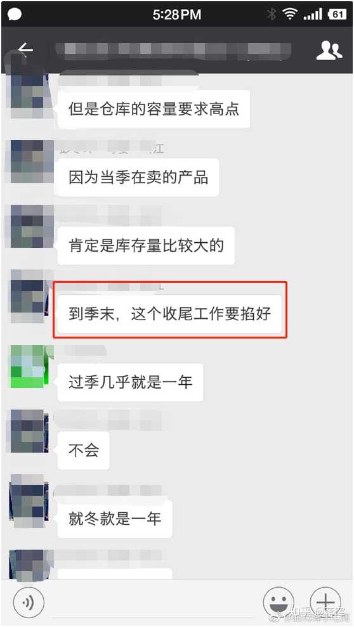
Task: Tap message '肯定是库存量比较大的'
Action: coord(146,245)
